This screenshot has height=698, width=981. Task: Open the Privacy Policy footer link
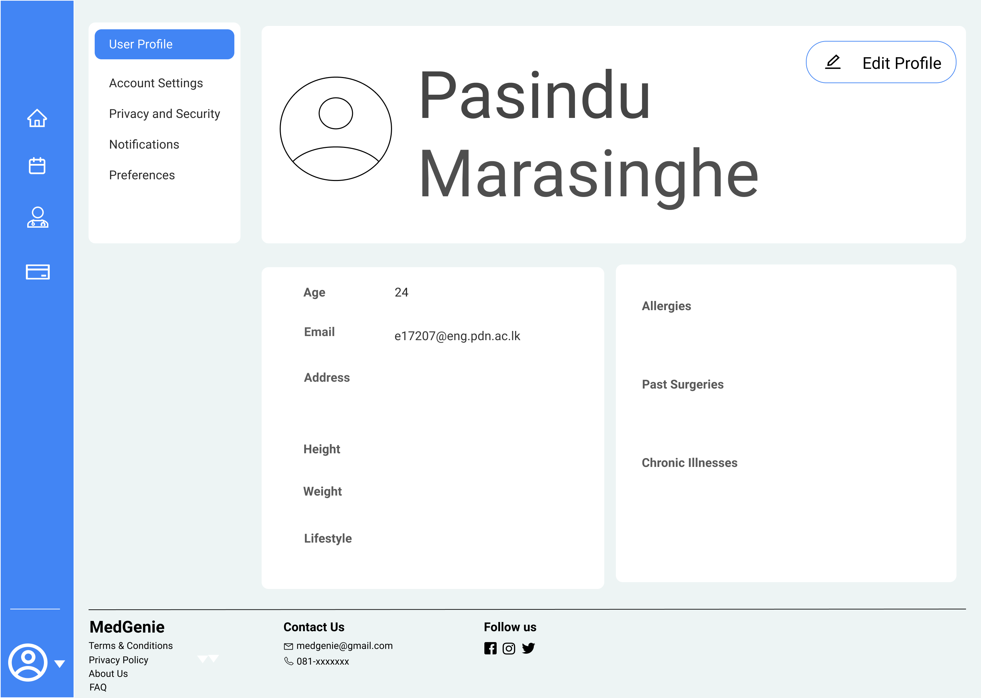point(119,660)
